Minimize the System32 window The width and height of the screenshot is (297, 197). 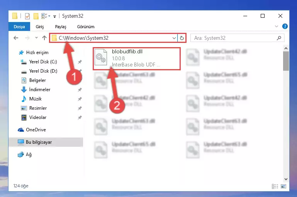coord(245,16)
